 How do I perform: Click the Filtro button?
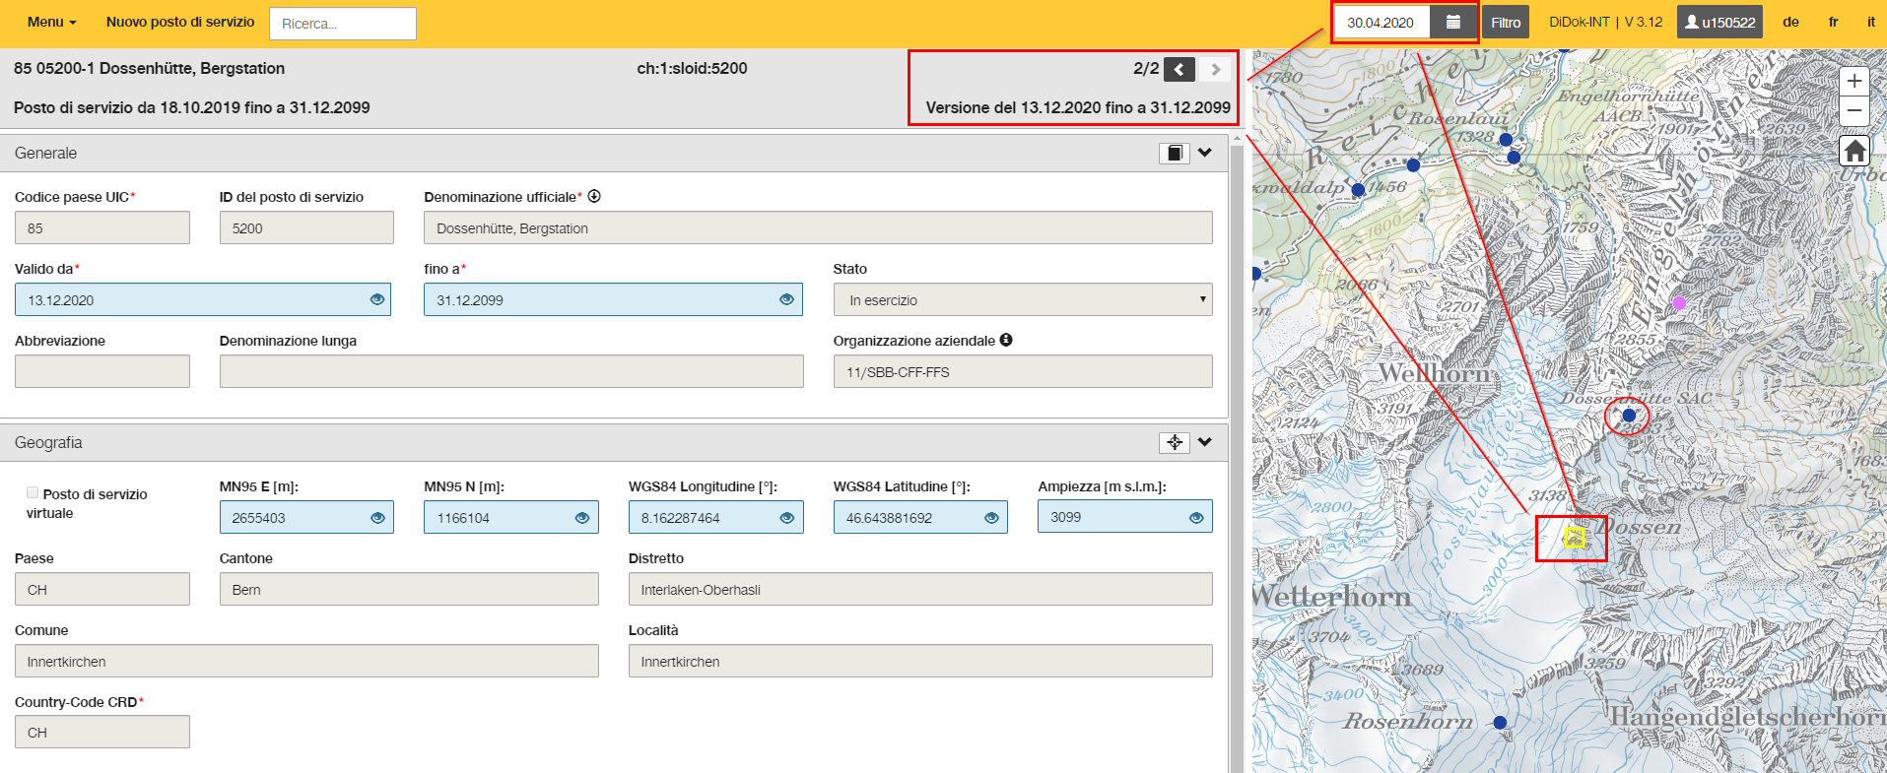(1506, 22)
